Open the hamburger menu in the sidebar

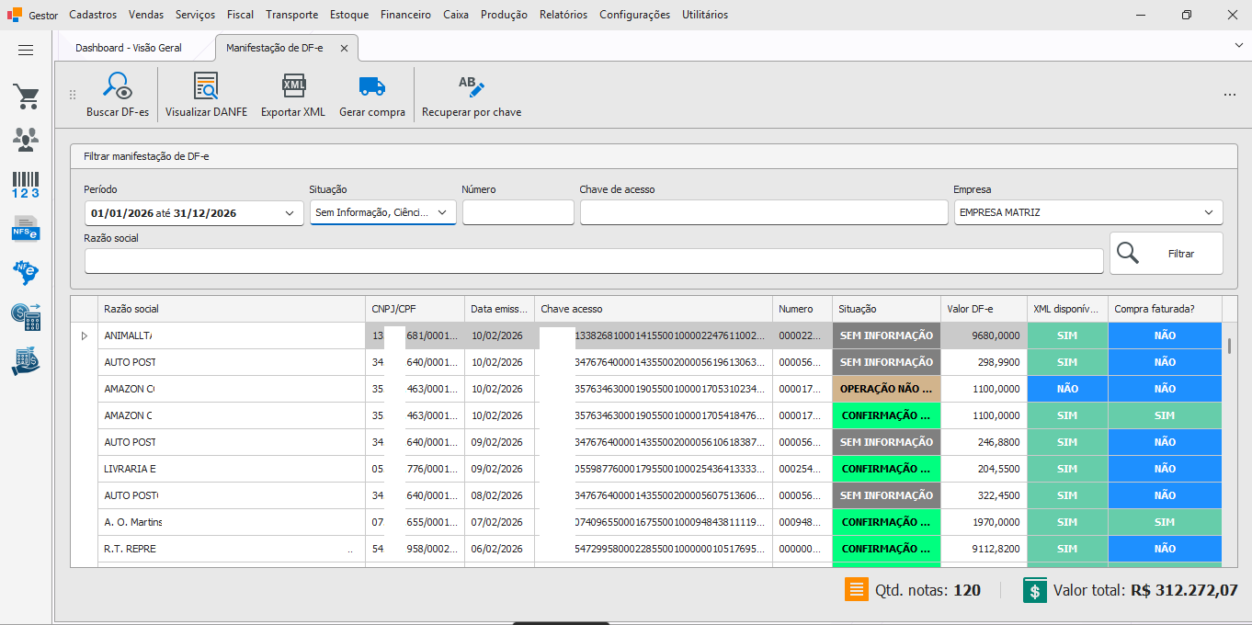[x=26, y=51]
